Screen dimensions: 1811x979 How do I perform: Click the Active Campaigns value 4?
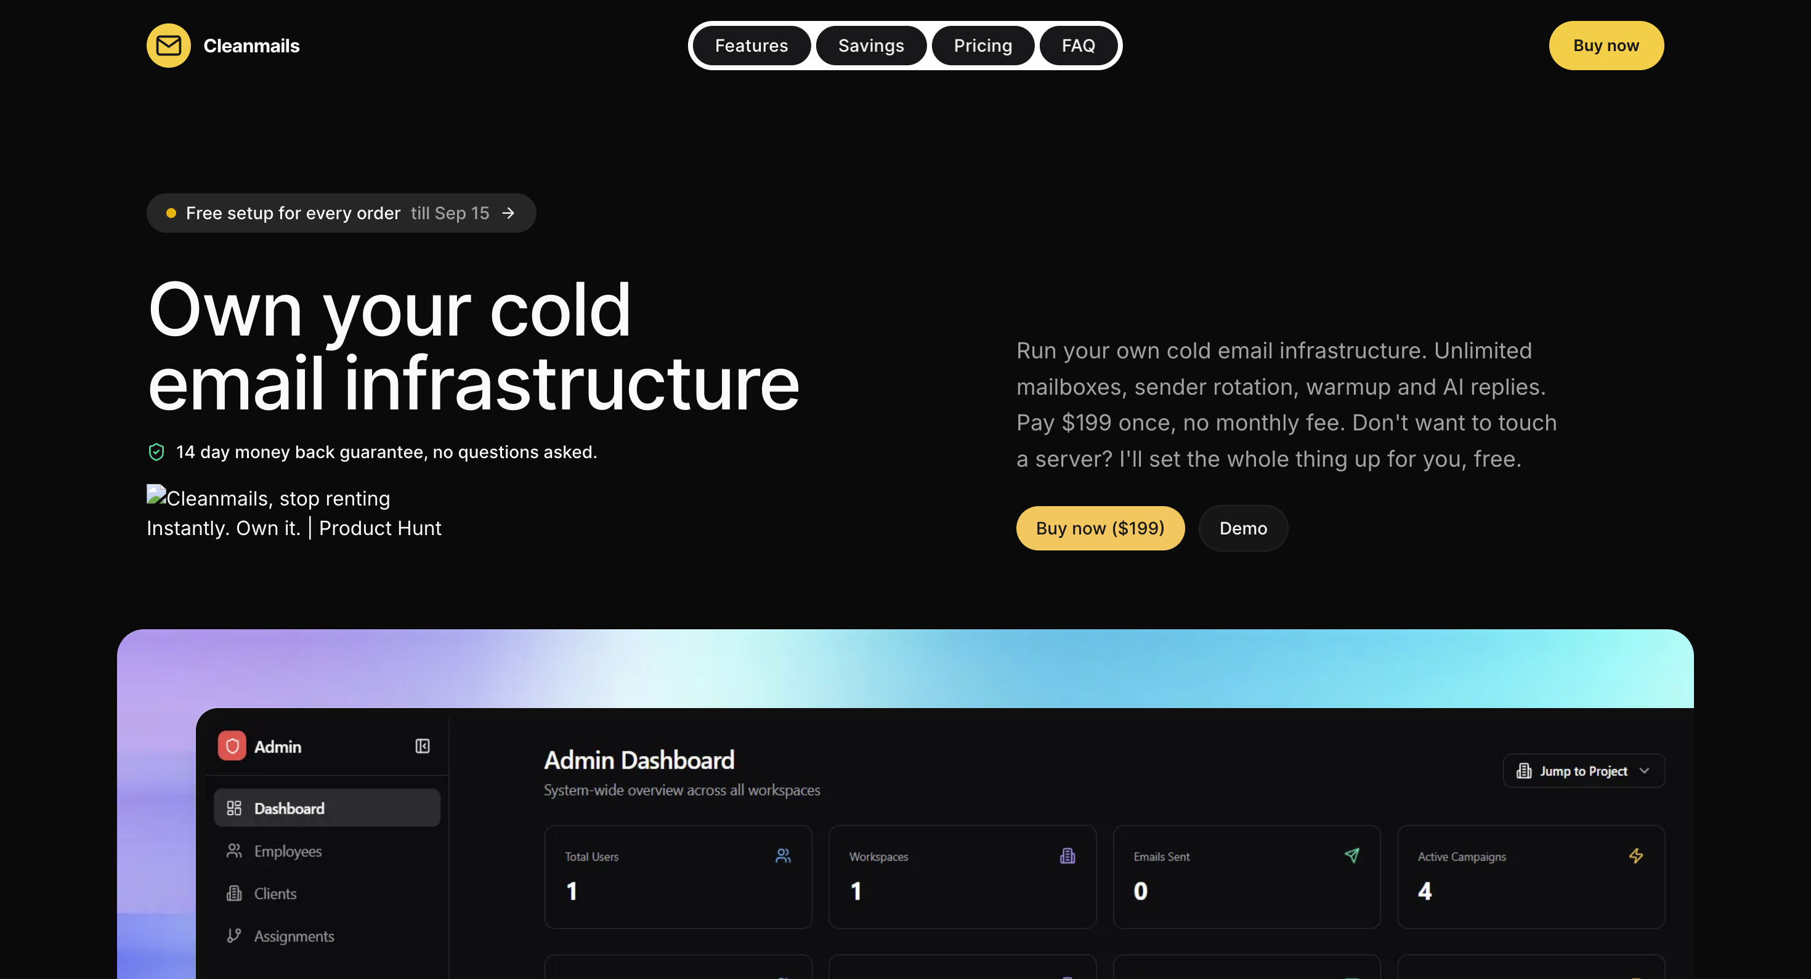click(1424, 891)
